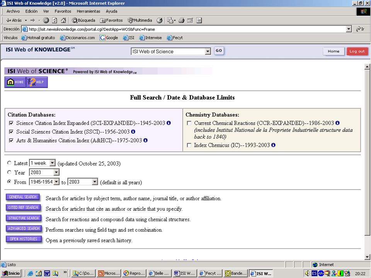
Task: Open the Favoritos menu in menu bar
Action: (x=63, y=11)
